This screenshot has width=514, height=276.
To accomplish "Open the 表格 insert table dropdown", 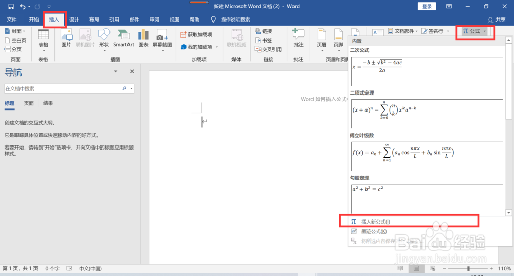I will (x=43, y=41).
